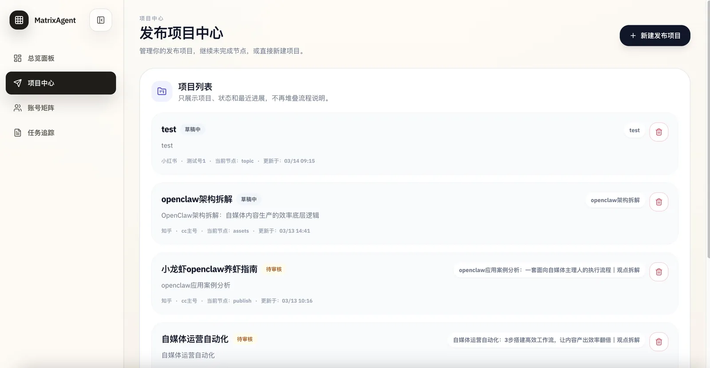
Task: Click the text 当前节点: publish
Action: coord(229,301)
